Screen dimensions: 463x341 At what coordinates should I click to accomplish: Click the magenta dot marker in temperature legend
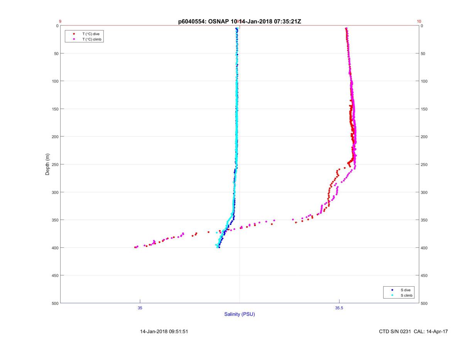pos(74,39)
